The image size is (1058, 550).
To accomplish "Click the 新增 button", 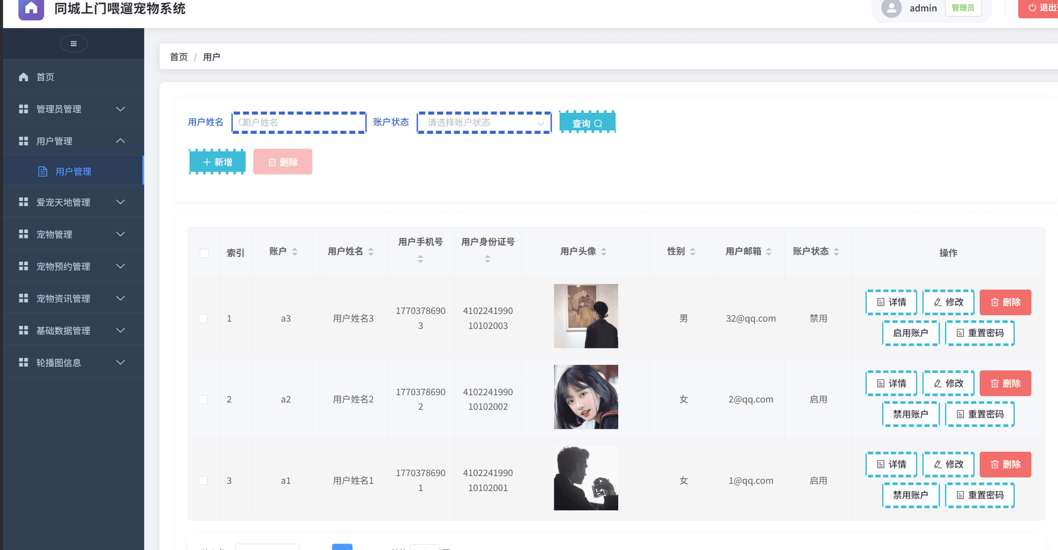I will pyautogui.click(x=217, y=161).
